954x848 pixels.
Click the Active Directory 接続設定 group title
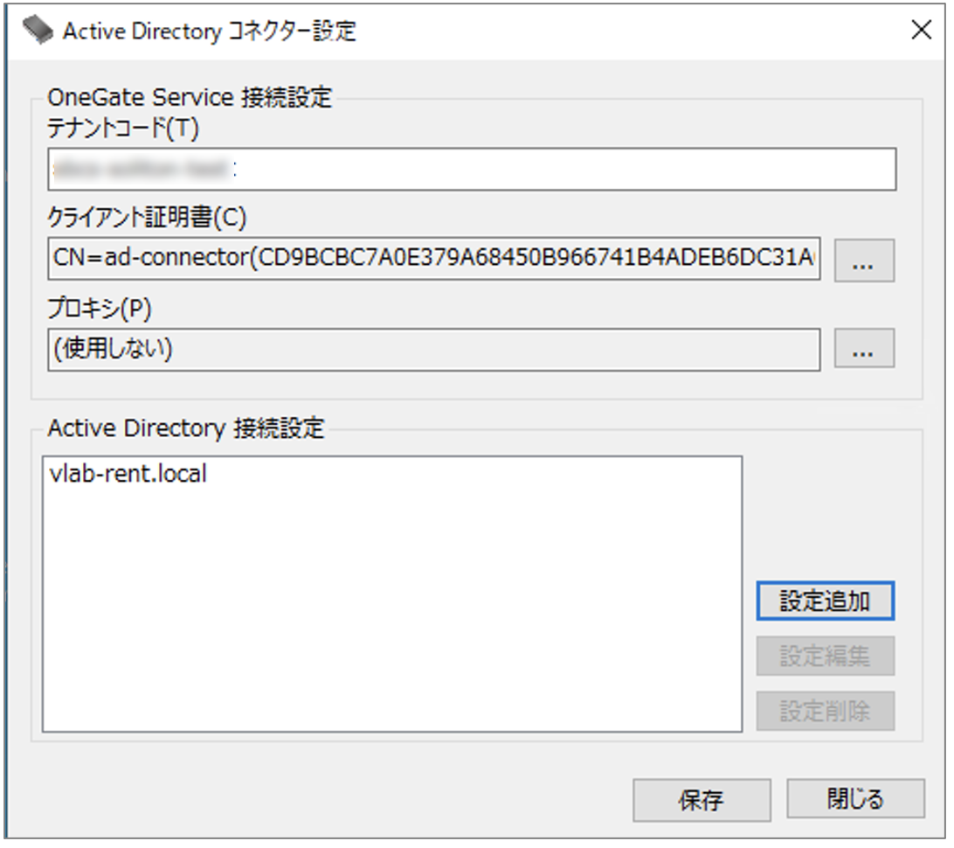(185, 428)
